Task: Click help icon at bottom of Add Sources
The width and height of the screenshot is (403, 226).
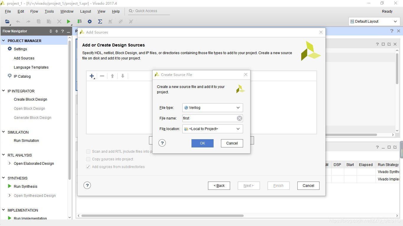Action: tap(87, 185)
